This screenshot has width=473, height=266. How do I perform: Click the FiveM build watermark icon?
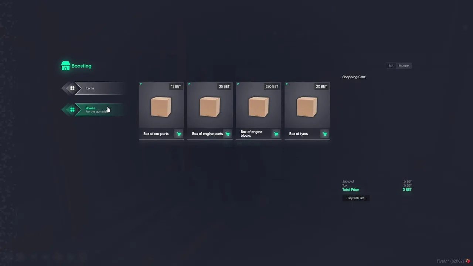[468, 261]
